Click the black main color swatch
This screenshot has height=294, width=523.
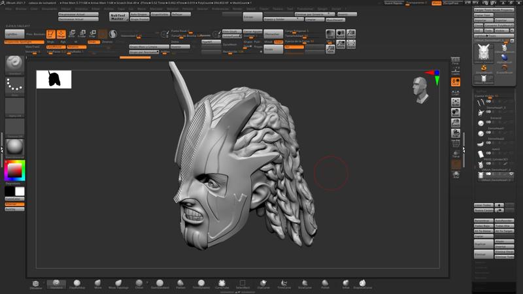click(9, 191)
